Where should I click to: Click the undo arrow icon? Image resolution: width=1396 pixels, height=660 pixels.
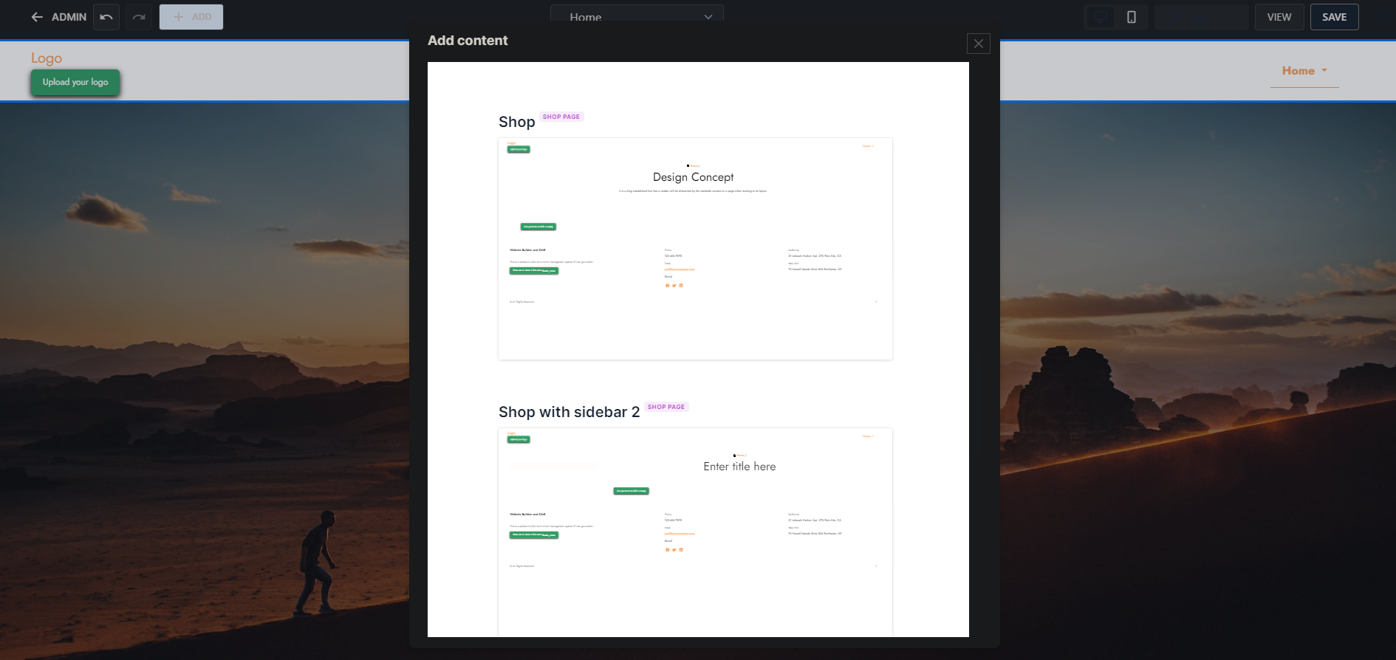pos(106,17)
